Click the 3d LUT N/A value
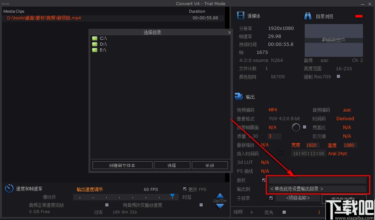 [x=265, y=162]
